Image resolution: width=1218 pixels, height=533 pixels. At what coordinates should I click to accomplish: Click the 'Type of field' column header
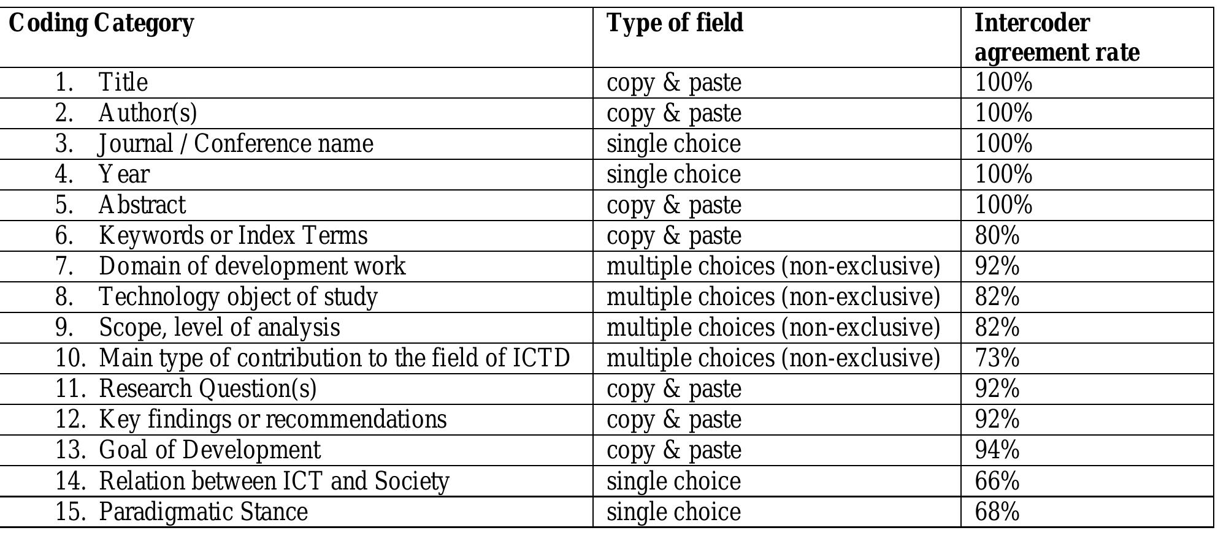675,23
